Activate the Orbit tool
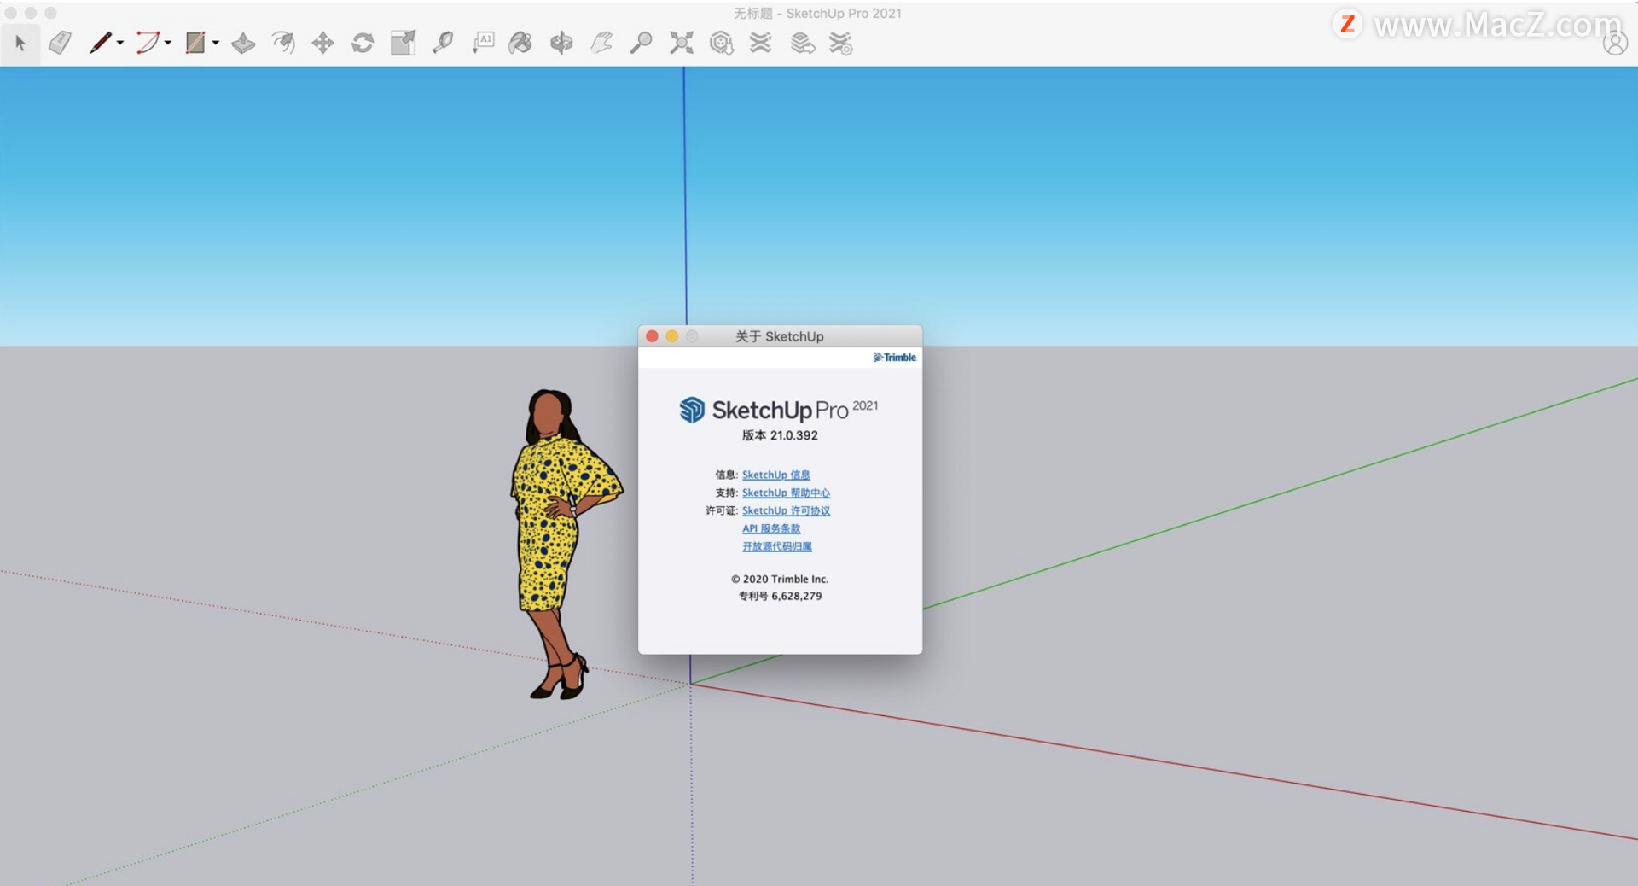The width and height of the screenshot is (1638, 886). pos(561,43)
